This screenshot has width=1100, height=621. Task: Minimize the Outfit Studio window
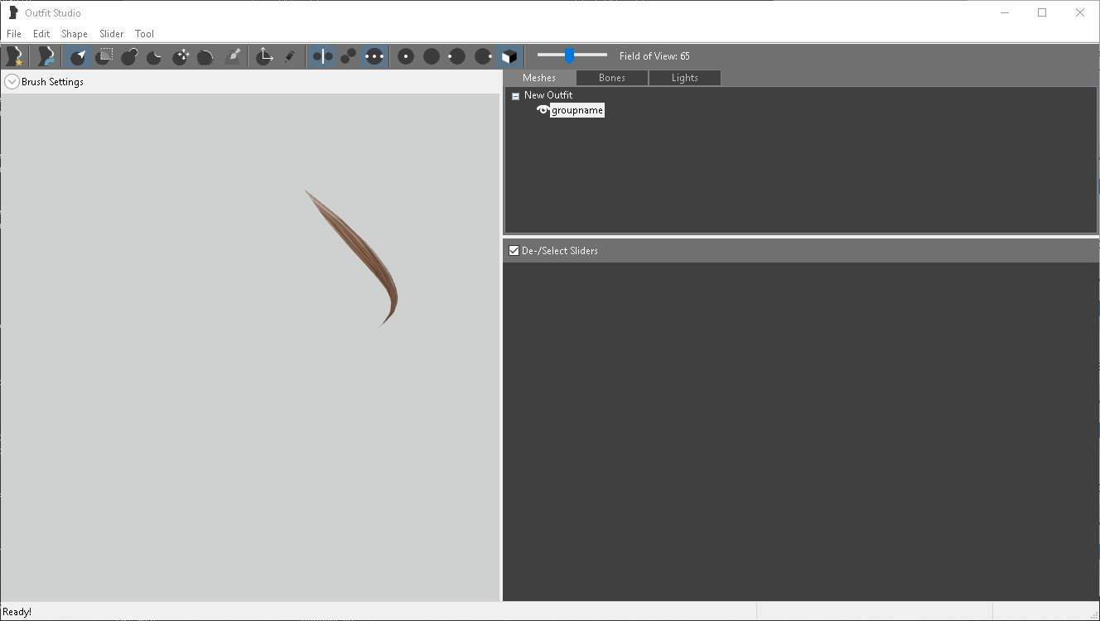tap(1005, 12)
